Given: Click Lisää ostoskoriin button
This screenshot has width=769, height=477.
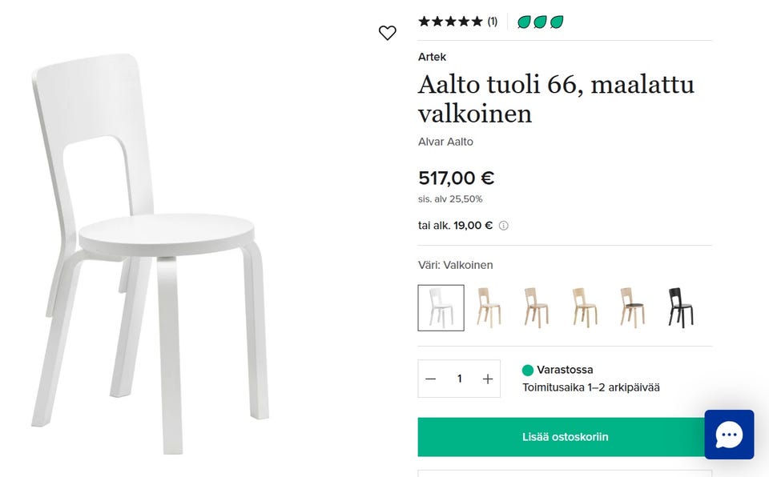Looking at the screenshot, I should 565,437.
